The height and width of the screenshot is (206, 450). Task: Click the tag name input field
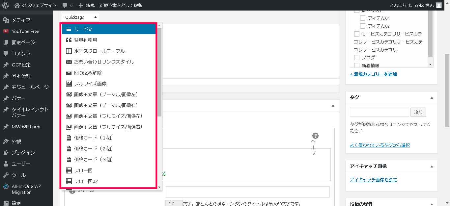click(379, 112)
